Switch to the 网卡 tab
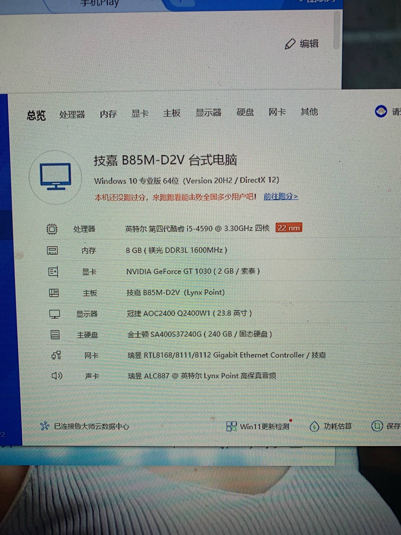The width and height of the screenshot is (401, 535). pos(277,112)
